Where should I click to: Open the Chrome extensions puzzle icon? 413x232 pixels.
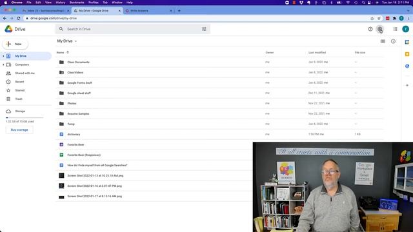click(x=394, y=18)
